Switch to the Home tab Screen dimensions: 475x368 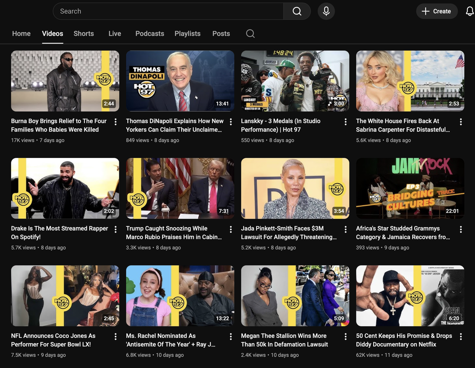21,33
